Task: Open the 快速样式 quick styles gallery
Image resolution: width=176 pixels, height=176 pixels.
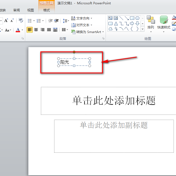Action: (164, 24)
